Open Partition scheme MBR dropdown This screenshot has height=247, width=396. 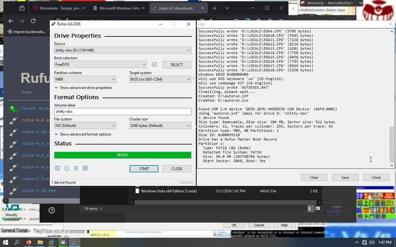[x=85, y=79]
